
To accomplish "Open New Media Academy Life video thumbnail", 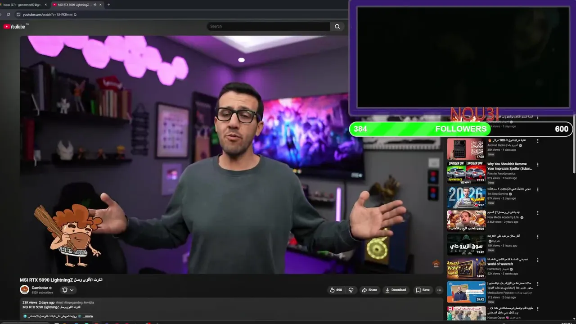I will tap(466, 221).
